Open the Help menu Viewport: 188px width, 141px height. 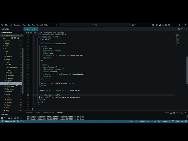pos(46,25)
